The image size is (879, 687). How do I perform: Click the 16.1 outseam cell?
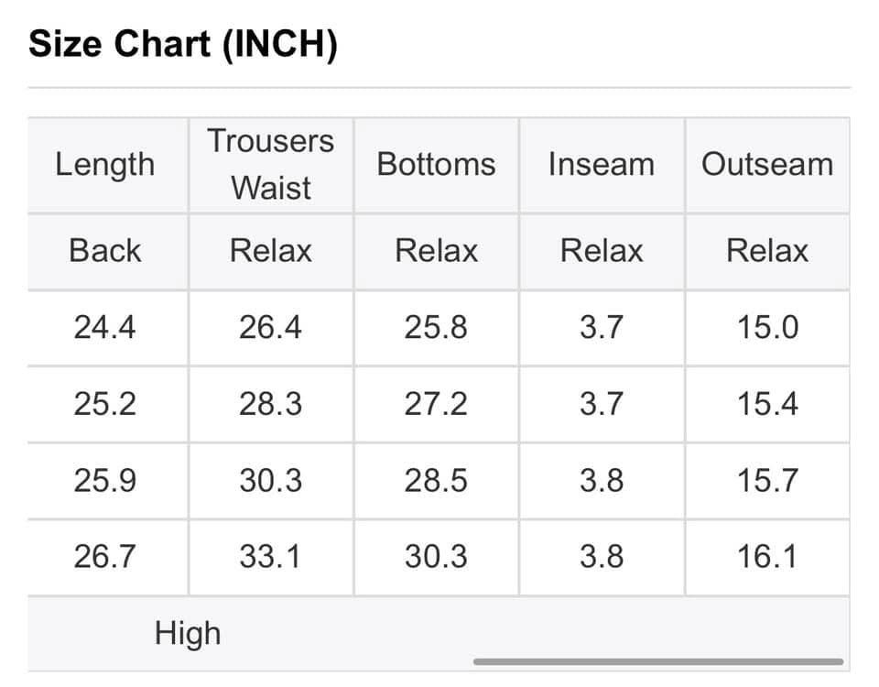click(x=767, y=558)
